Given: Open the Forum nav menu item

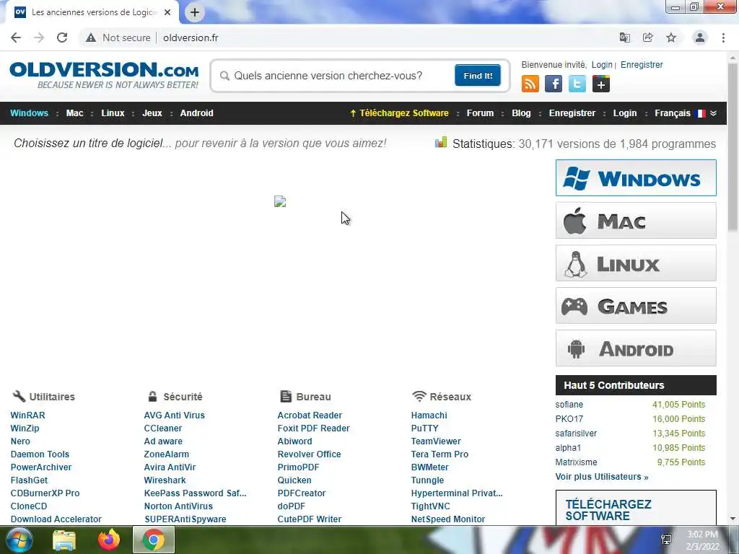Looking at the screenshot, I should [480, 113].
